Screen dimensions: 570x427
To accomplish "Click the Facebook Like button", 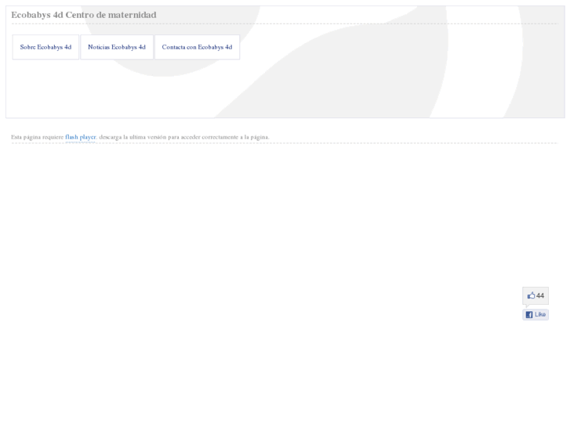I will [x=536, y=315].
